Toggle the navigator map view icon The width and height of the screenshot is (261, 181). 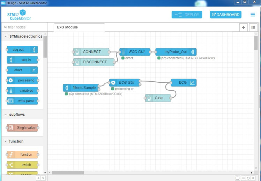238,178
